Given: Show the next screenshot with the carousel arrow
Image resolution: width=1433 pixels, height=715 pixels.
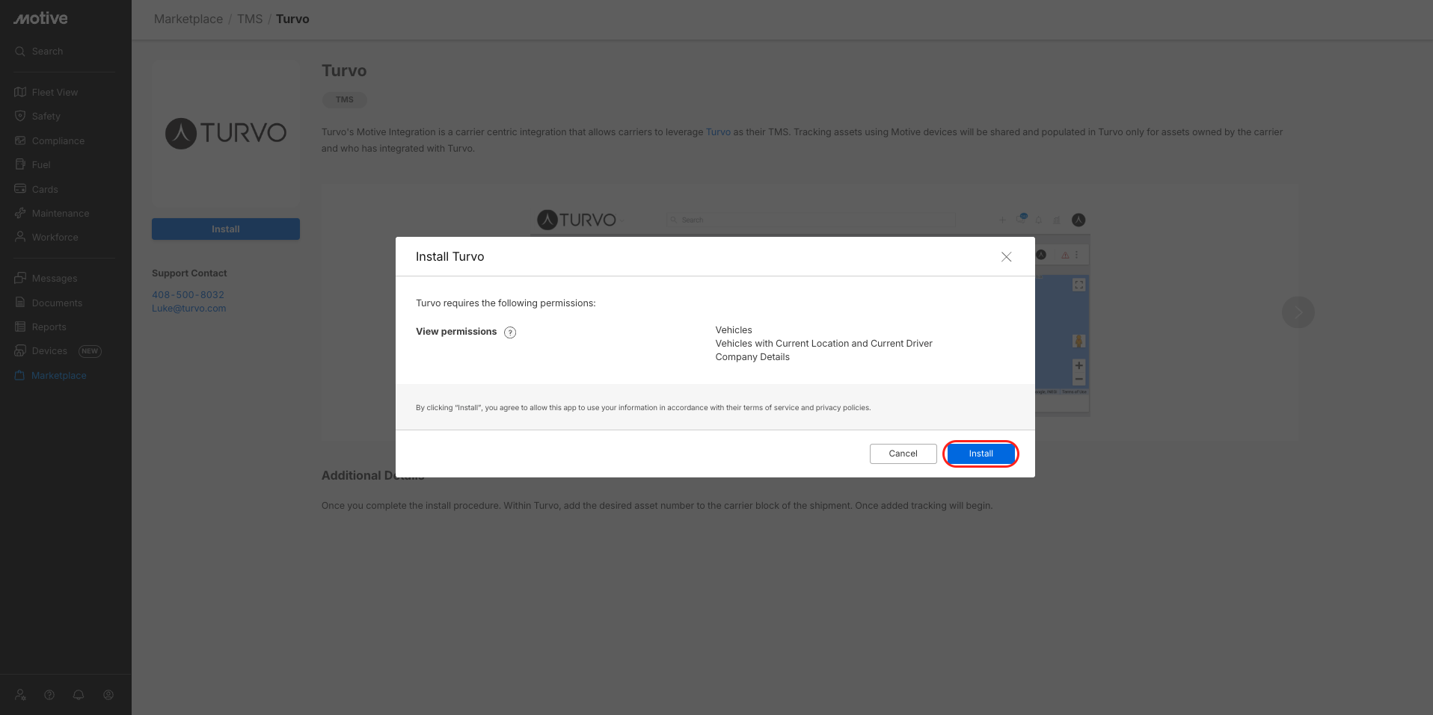Looking at the screenshot, I should [x=1298, y=312].
